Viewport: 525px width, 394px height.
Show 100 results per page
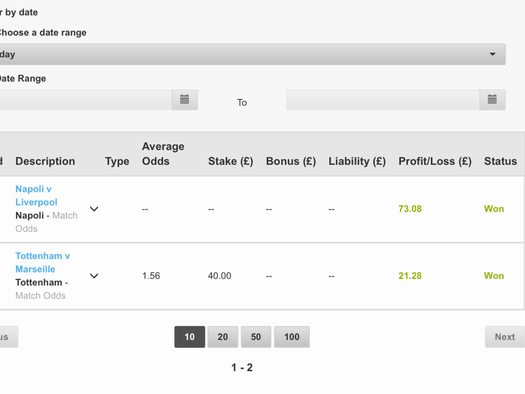[x=292, y=337]
